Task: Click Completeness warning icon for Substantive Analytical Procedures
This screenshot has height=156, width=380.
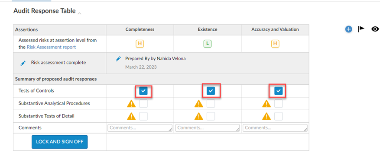Action: coord(131,104)
